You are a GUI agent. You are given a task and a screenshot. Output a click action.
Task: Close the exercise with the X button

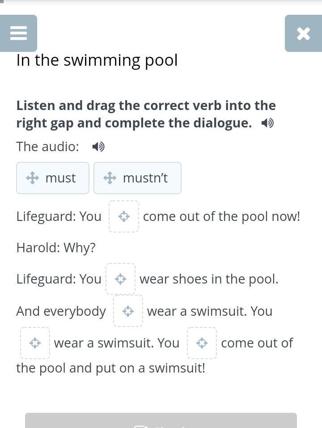click(x=303, y=33)
